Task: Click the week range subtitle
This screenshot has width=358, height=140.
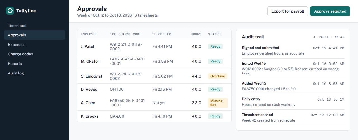Action: (117, 15)
